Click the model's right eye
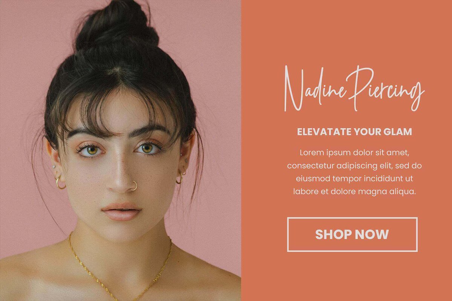Screen dimensions: 452x301 tap(149, 148)
